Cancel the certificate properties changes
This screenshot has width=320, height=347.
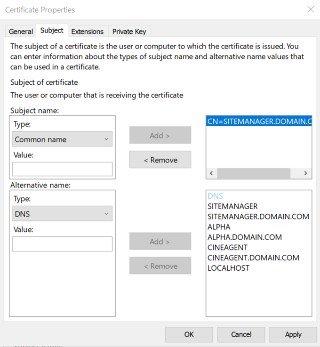pyautogui.click(x=241, y=334)
